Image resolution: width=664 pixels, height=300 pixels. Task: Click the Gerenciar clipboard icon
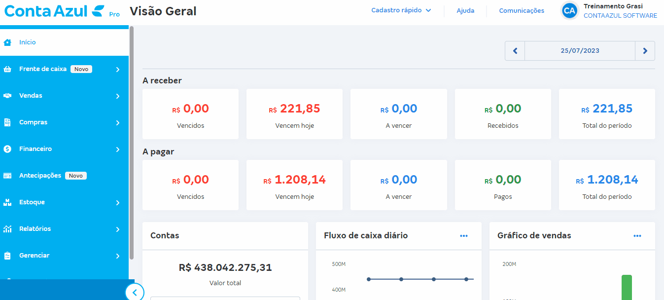click(7, 256)
